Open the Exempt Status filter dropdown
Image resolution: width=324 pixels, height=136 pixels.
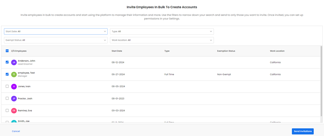55,40
